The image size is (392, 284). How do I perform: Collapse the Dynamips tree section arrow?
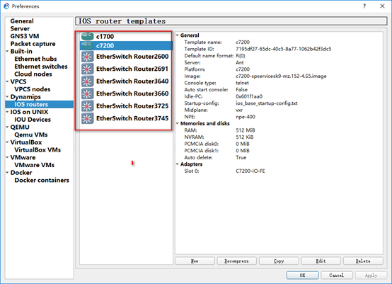click(x=7, y=97)
